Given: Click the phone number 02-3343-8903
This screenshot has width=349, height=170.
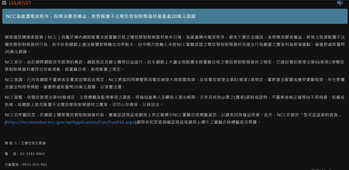Looking at the screenshot, I should click(x=32, y=154).
